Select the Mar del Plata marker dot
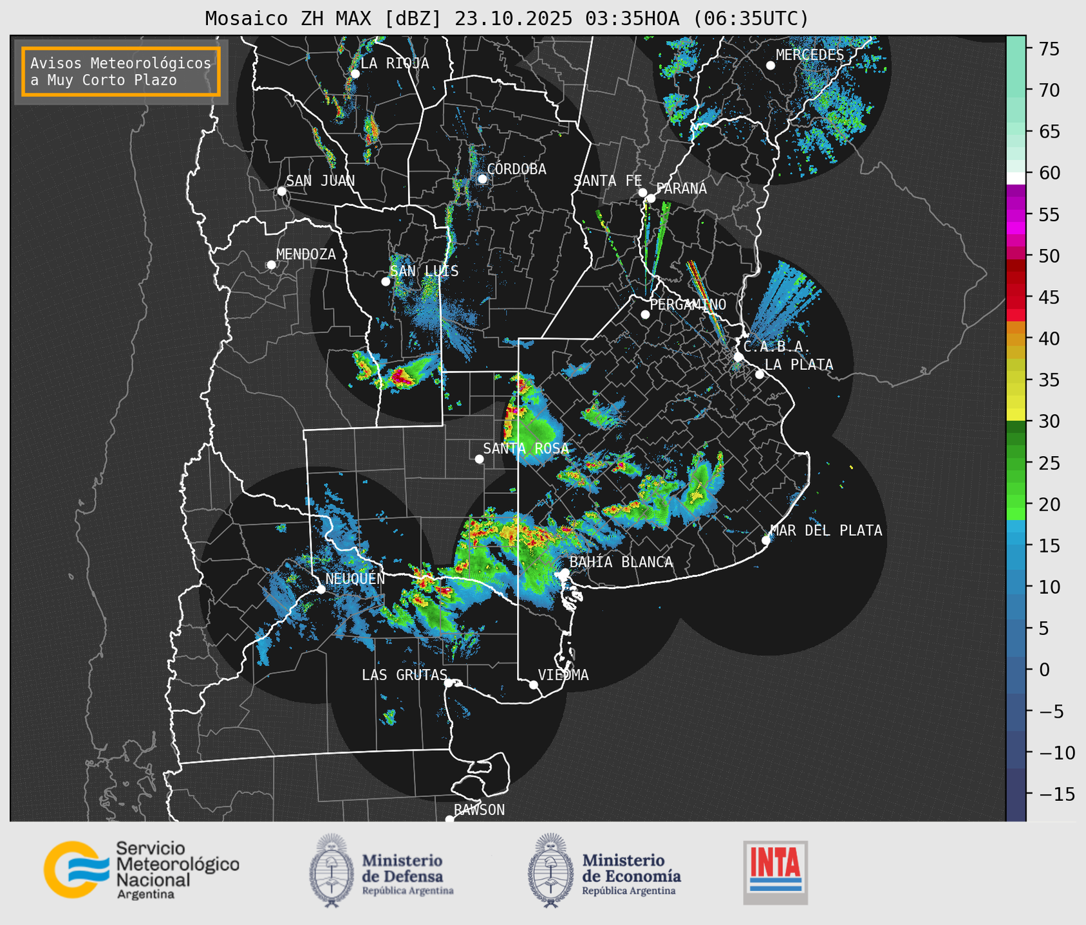The width and height of the screenshot is (1086, 925). [766, 540]
